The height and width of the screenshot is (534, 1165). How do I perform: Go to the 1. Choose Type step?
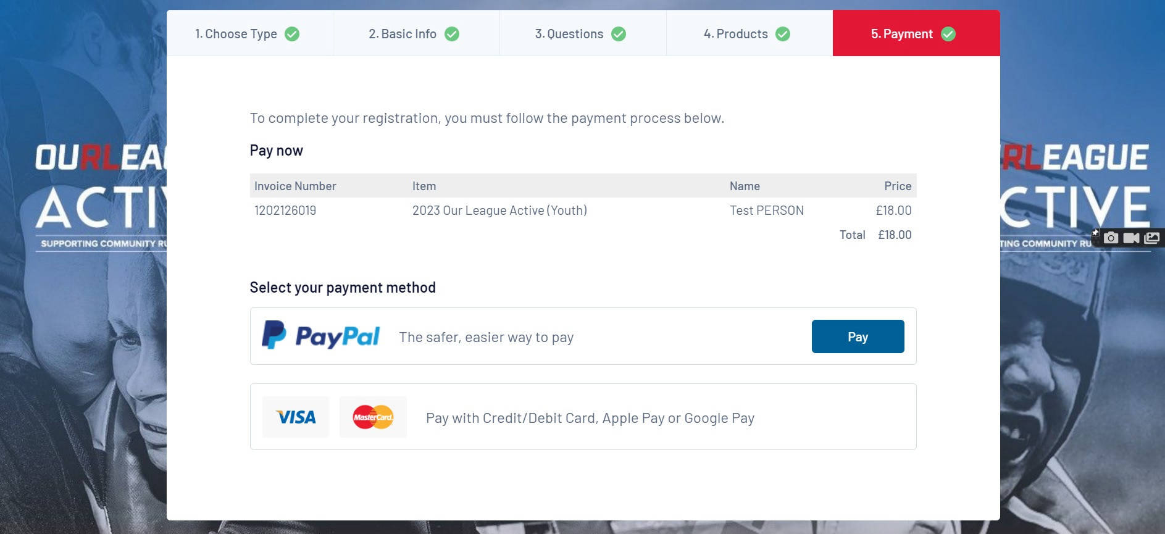pyautogui.click(x=249, y=33)
